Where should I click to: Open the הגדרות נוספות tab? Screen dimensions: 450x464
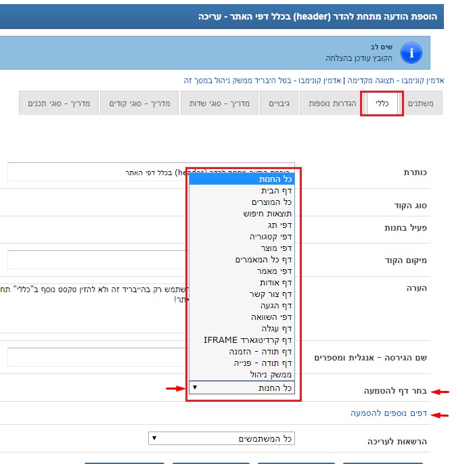click(332, 103)
